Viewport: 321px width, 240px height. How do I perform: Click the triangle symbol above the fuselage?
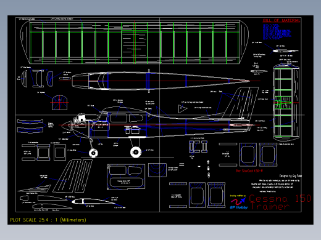pos(182,109)
